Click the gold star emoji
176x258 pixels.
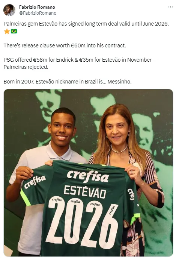click(x=7, y=31)
